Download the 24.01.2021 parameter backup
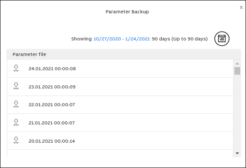 pyautogui.click(x=16, y=68)
